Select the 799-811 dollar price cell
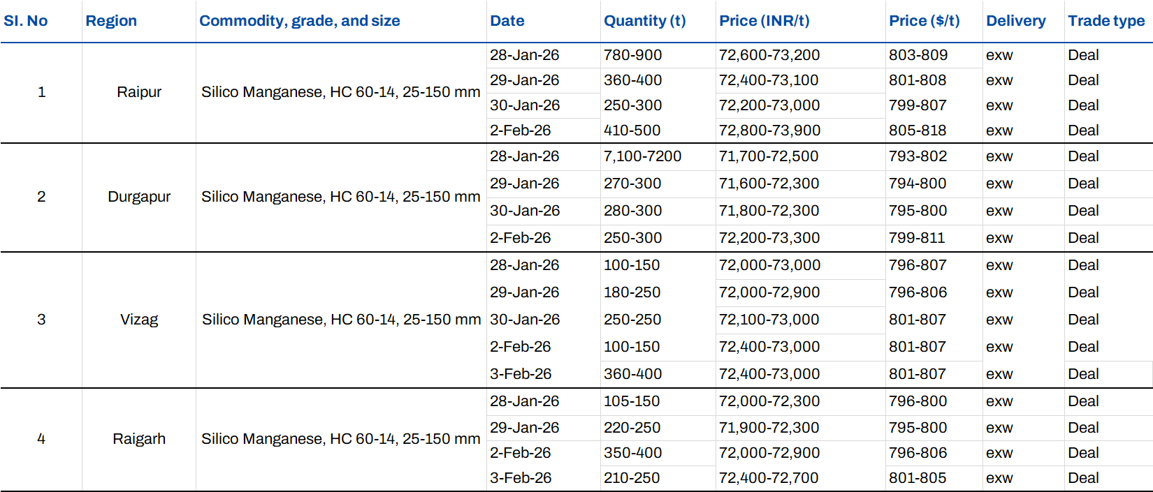This screenshot has height=492, width=1153. coord(917,238)
